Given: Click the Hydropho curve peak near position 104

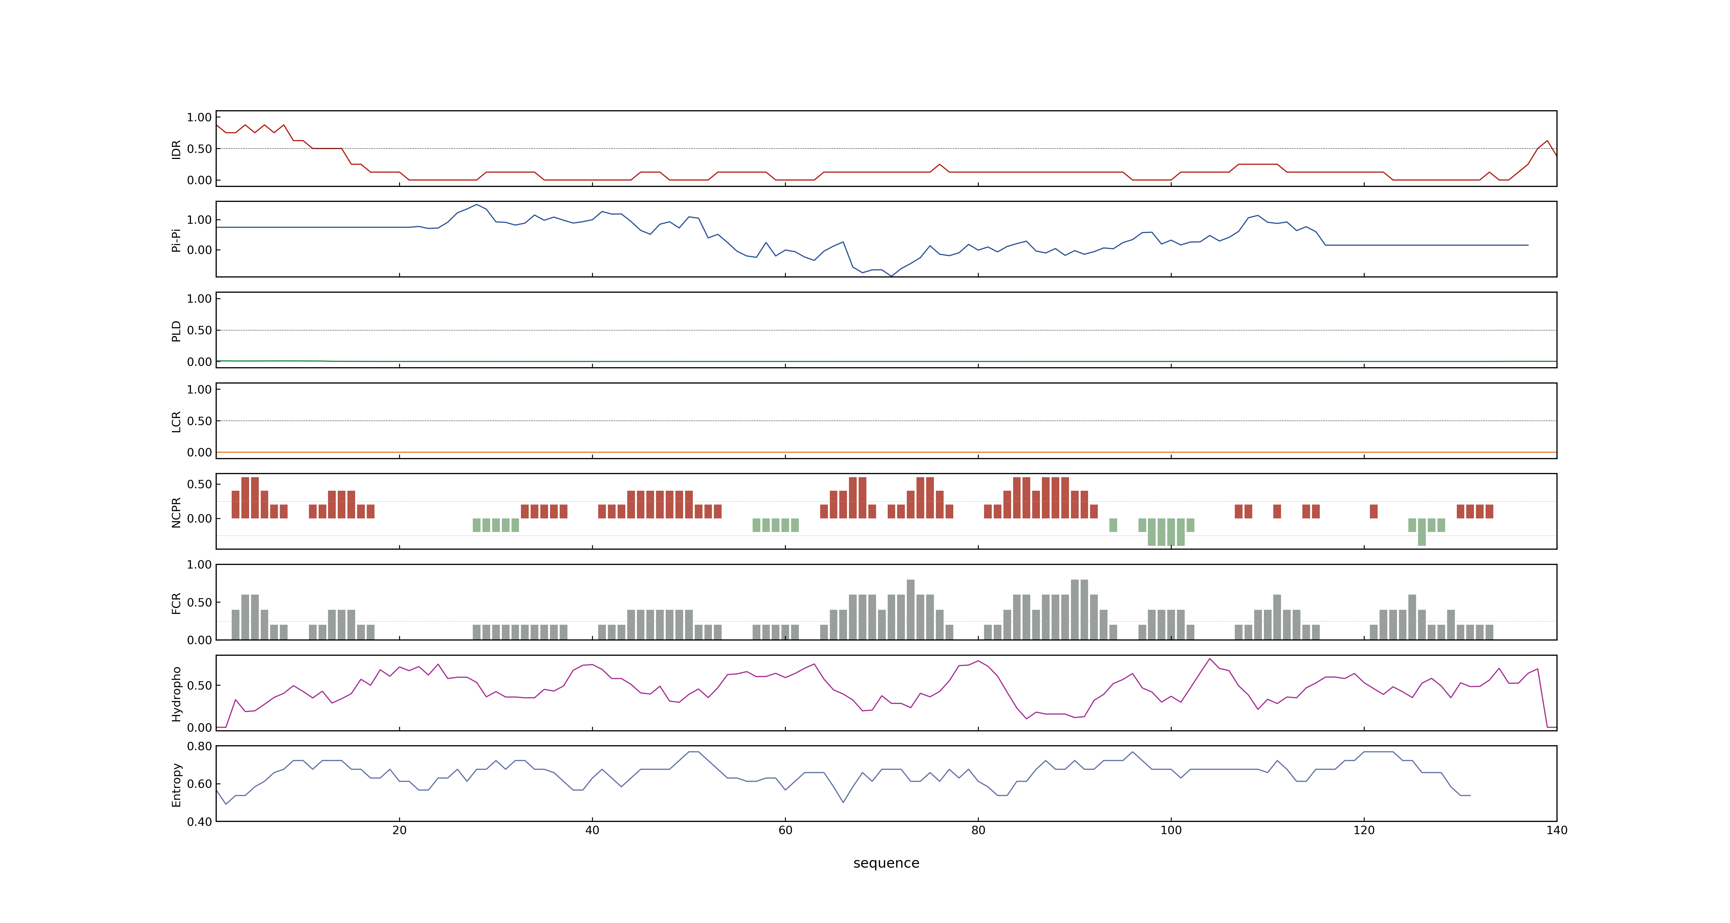Looking at the screenshot, I should click(1210, 659).
